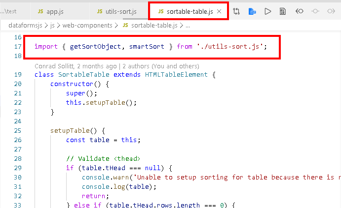This screenshot has width=341, height=208.
Task: Click the middle commit circle icon
Action: [x=315, y=11]
